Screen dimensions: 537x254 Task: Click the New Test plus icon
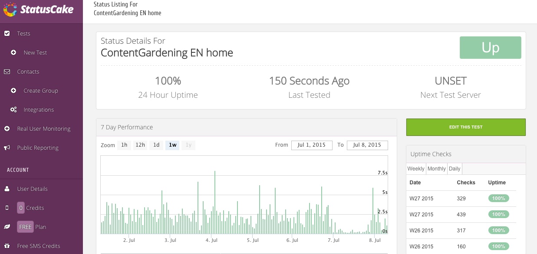click(13, 52)
